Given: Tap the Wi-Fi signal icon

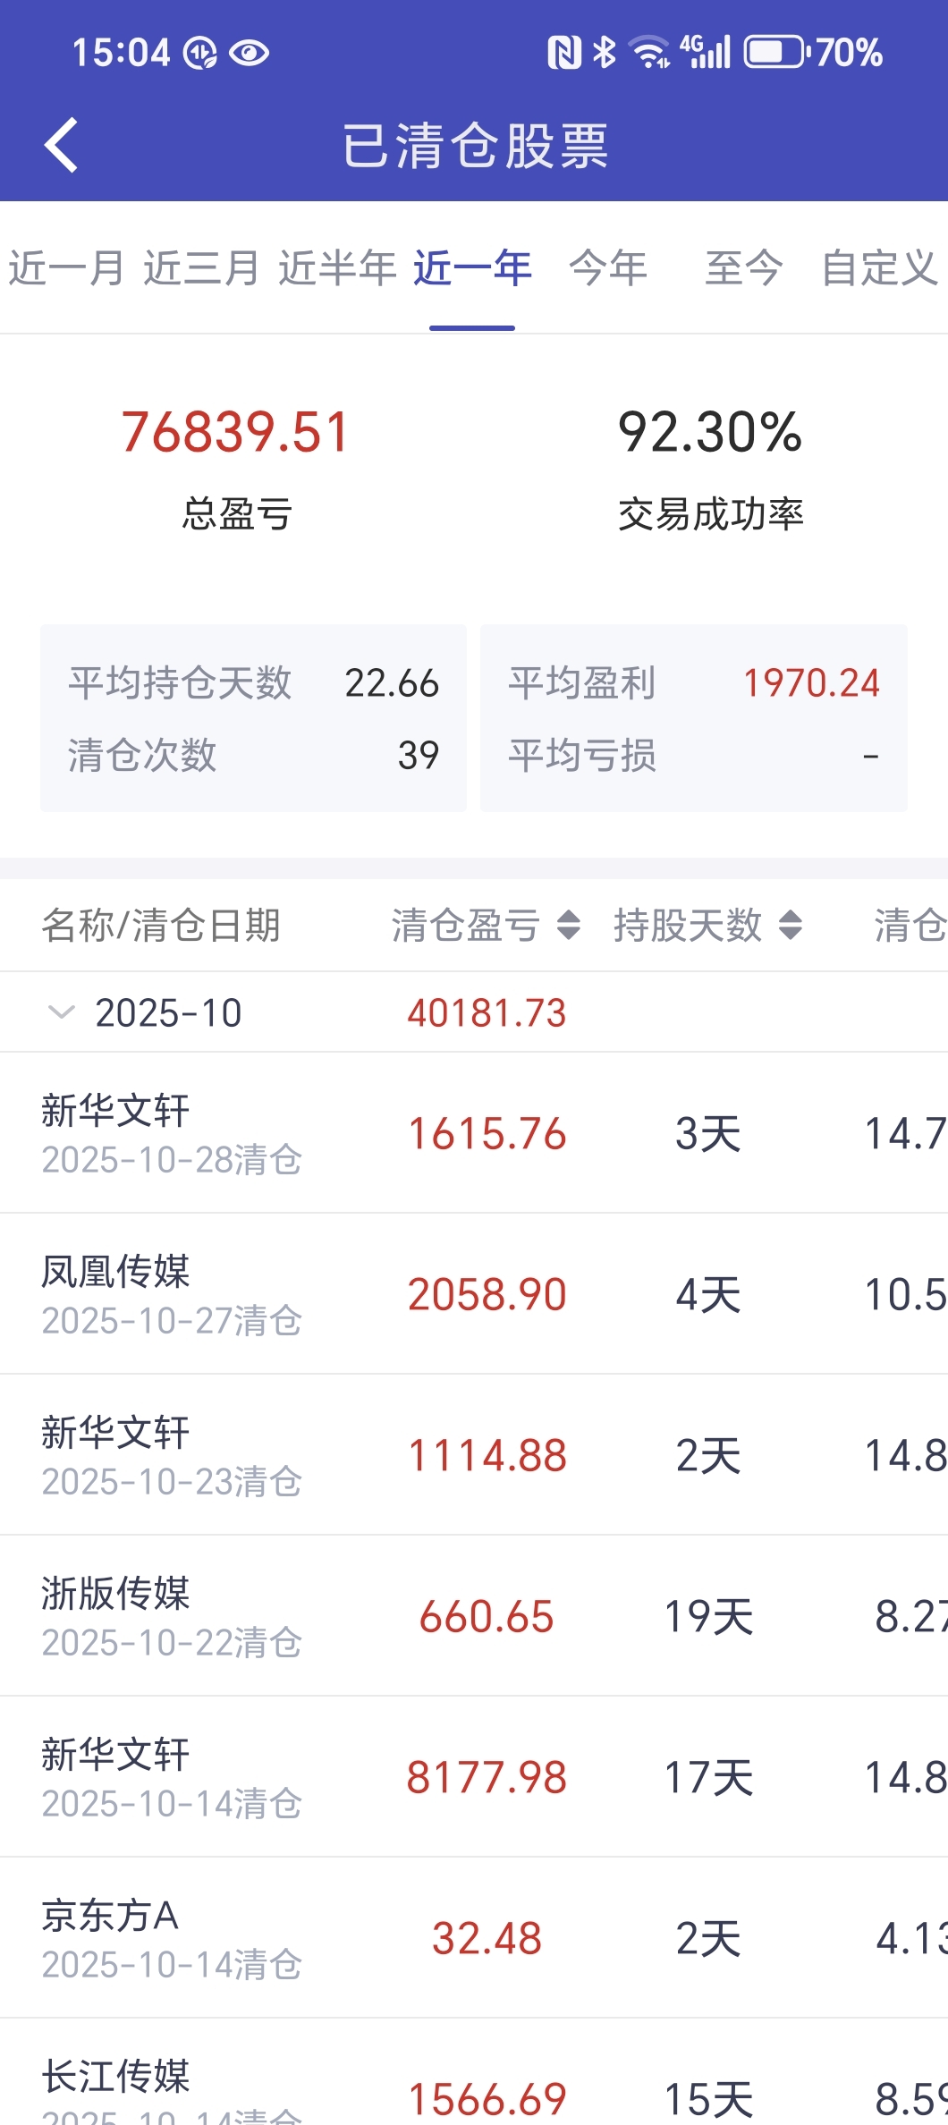Looking at the screenshot, I should 649,53.
